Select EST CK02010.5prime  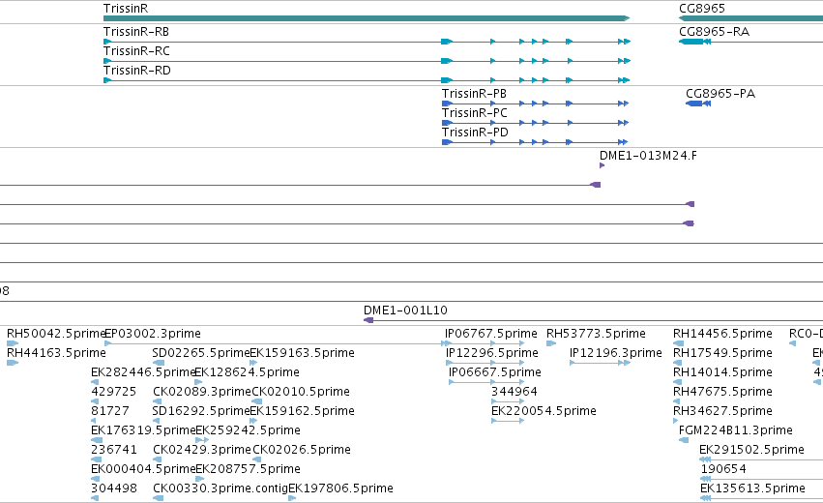301,392
